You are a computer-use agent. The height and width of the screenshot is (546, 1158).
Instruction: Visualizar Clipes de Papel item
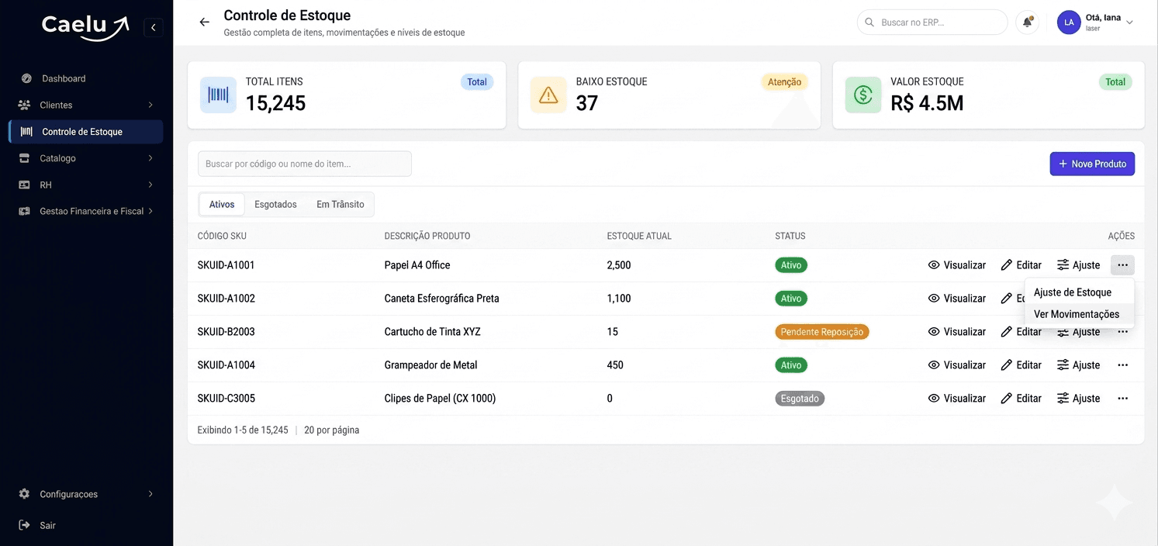[956, 399]
